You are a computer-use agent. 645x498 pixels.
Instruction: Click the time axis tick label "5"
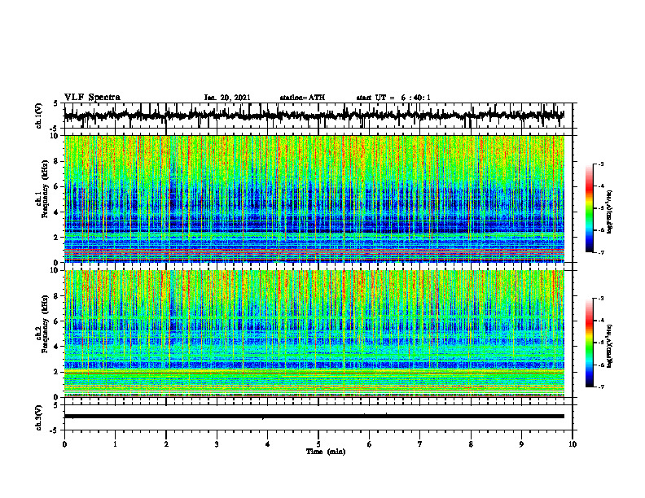(318, 444)
